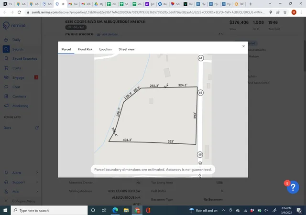This screenshot has height=215, width=306.
Task: Open the weather widget Rain off and on
Action: point(203,210)
